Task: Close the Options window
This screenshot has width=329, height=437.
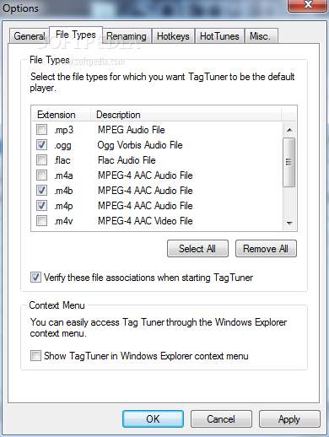Action: 308,5
